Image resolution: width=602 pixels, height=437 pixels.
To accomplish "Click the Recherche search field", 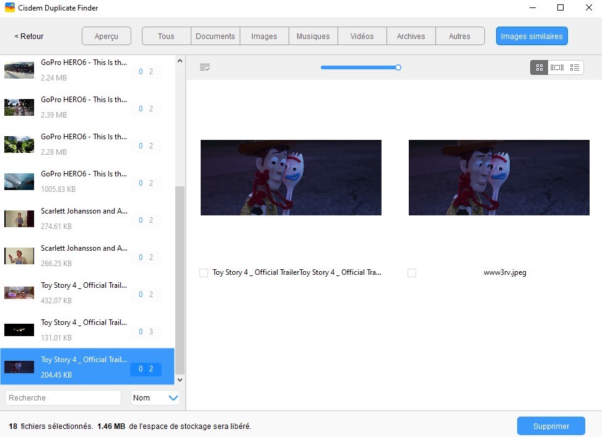I will (x=63, y=398).
